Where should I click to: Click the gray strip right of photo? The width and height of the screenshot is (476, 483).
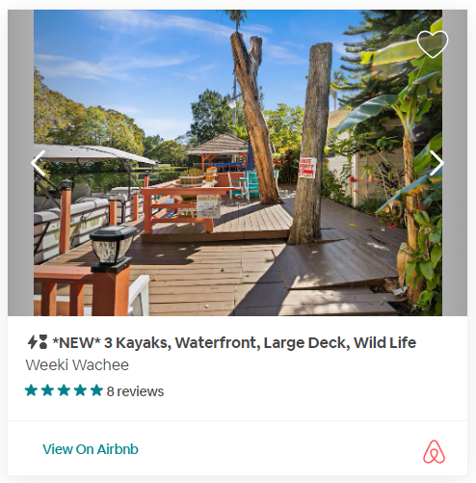click(455, 163)
